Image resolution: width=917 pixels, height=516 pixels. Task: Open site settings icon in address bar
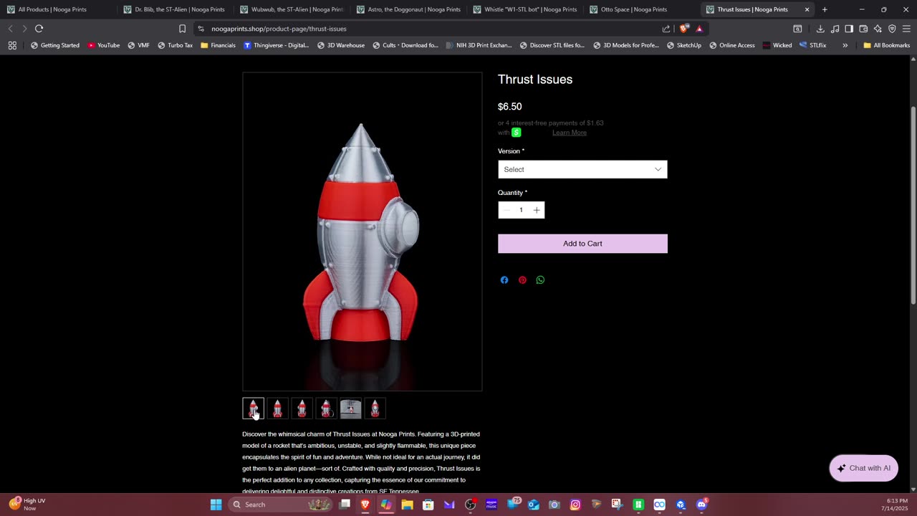click(x=201, y=29)
